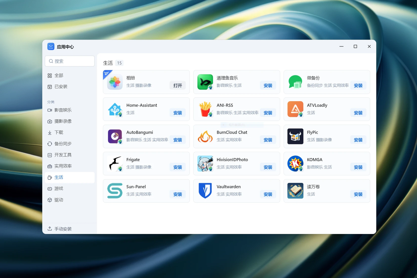Click the Frigate app name

[133, 160]
